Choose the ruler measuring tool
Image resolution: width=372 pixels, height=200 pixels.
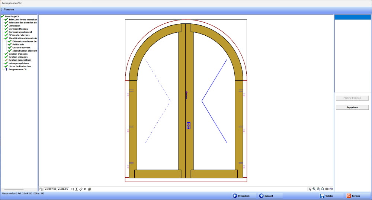pos(81,189)
